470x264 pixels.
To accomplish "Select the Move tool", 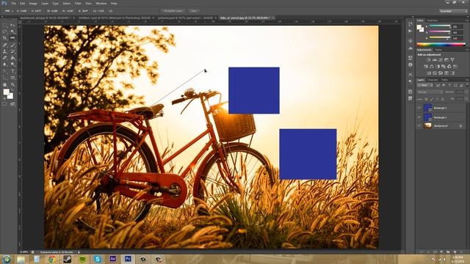I will pos(12,26).
